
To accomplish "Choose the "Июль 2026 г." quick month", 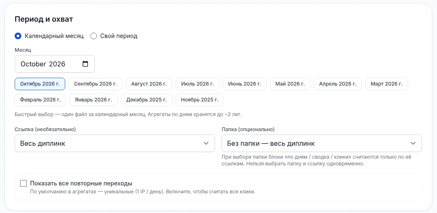I will (198, 84).
